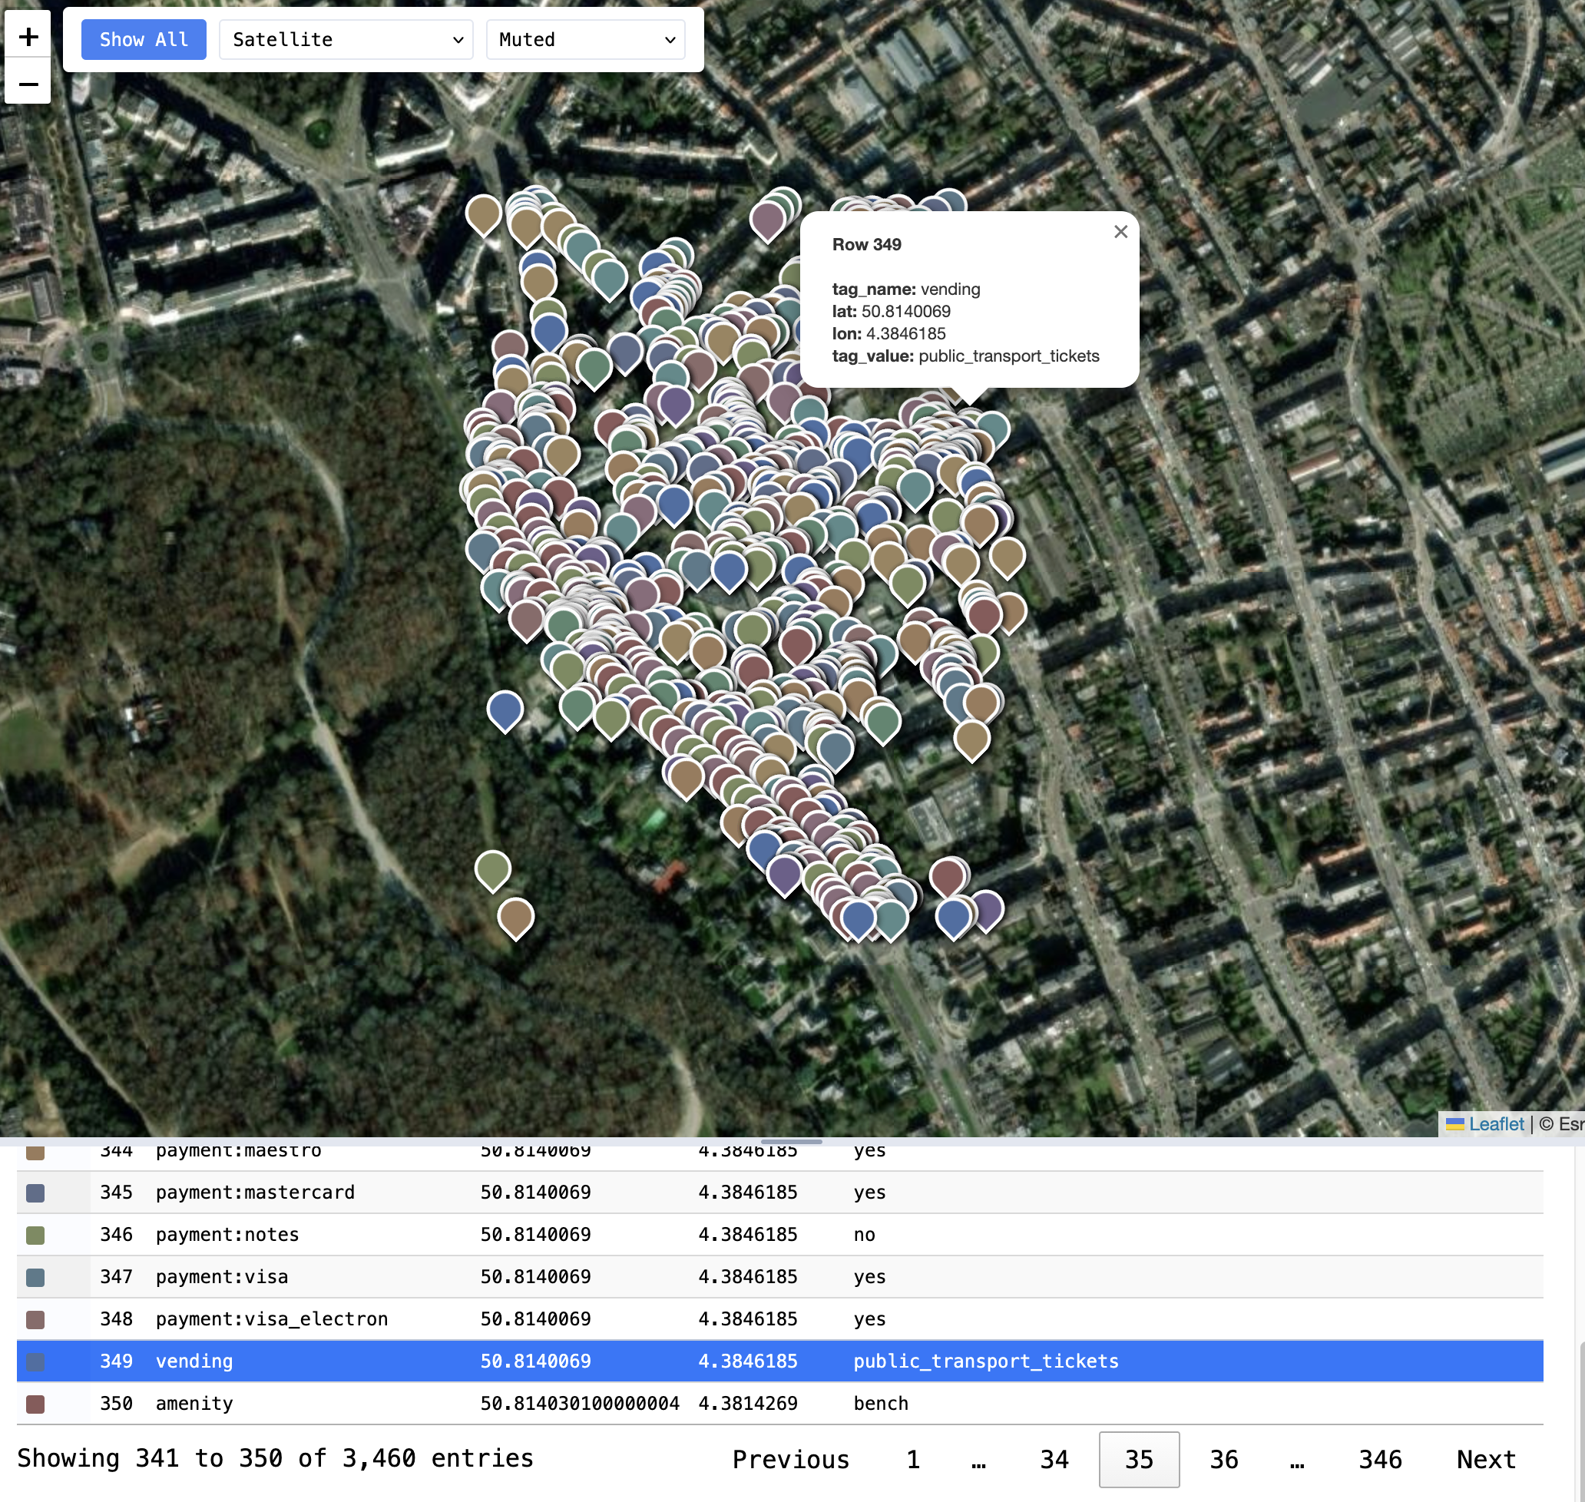Zoom in with the plus button
Viewport: 1585px width, 1502px height.
click(28, 37)
